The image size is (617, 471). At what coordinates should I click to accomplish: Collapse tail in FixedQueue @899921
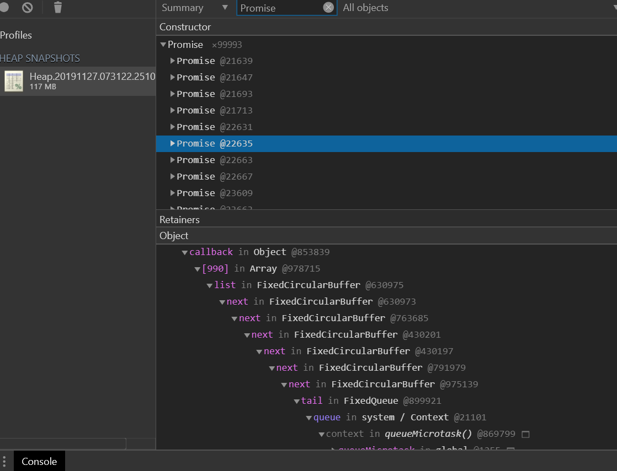[x=297, y=401]
